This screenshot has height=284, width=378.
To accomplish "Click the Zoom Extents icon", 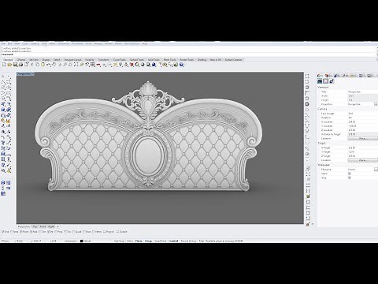I will click(x=76, y=65).
